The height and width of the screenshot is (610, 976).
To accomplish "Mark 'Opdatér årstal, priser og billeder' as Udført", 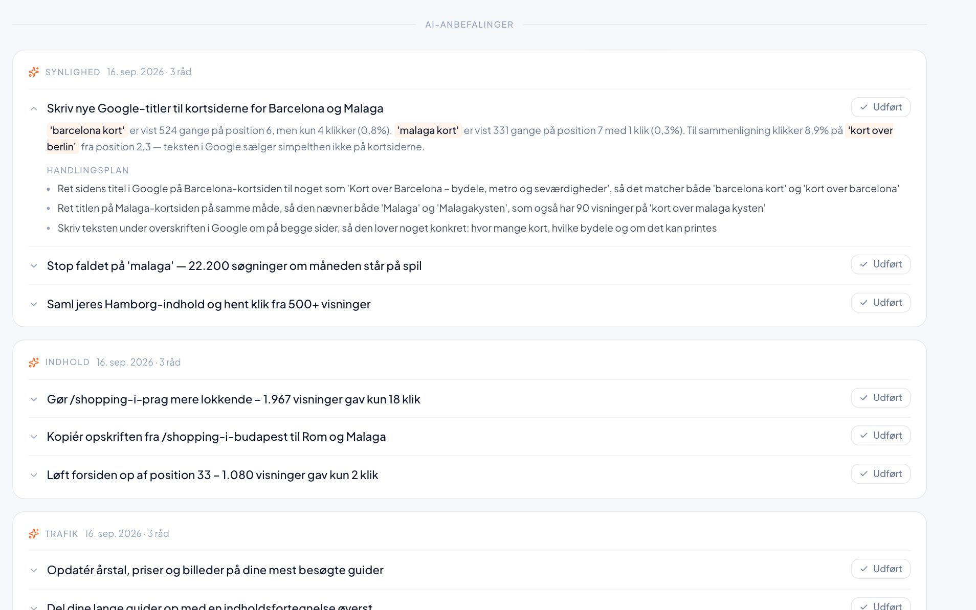I will point(880,569).
